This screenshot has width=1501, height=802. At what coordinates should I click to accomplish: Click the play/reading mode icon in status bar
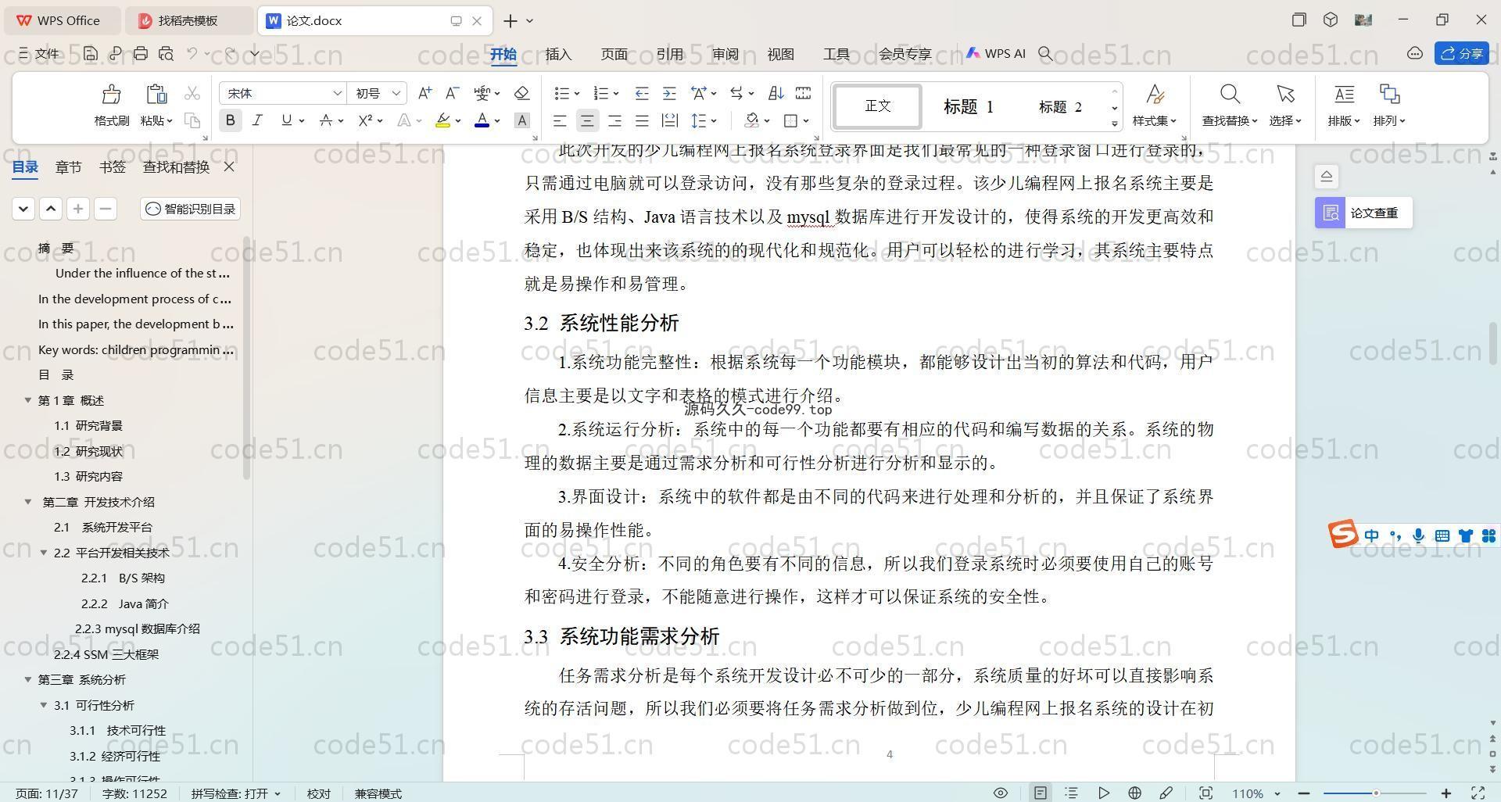(1104, 793)
